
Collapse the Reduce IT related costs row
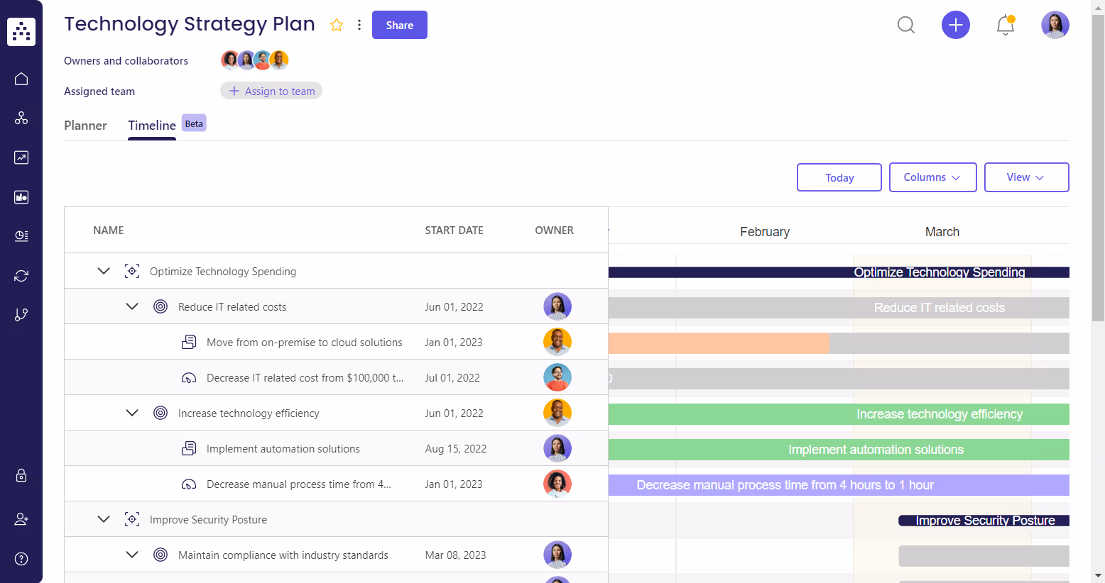[x=131, y=306]
